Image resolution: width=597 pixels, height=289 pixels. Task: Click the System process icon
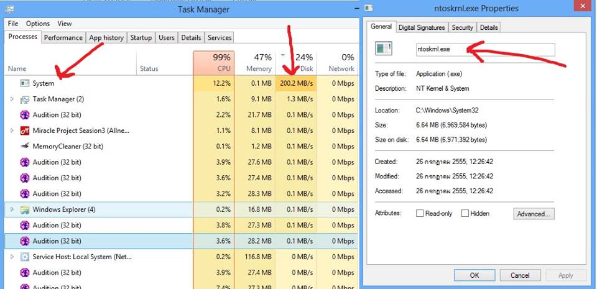[25, 83]
